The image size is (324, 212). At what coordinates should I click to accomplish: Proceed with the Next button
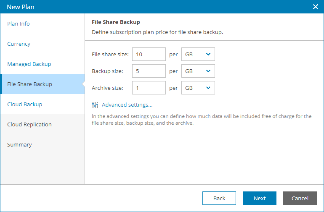pos(260,199)
